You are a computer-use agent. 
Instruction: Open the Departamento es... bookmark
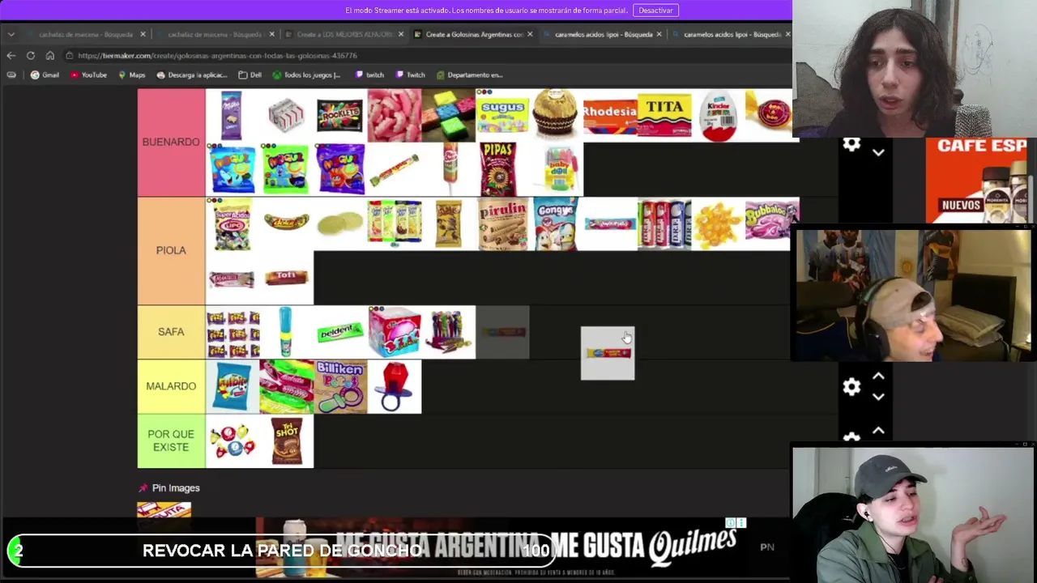coord(469,74)
